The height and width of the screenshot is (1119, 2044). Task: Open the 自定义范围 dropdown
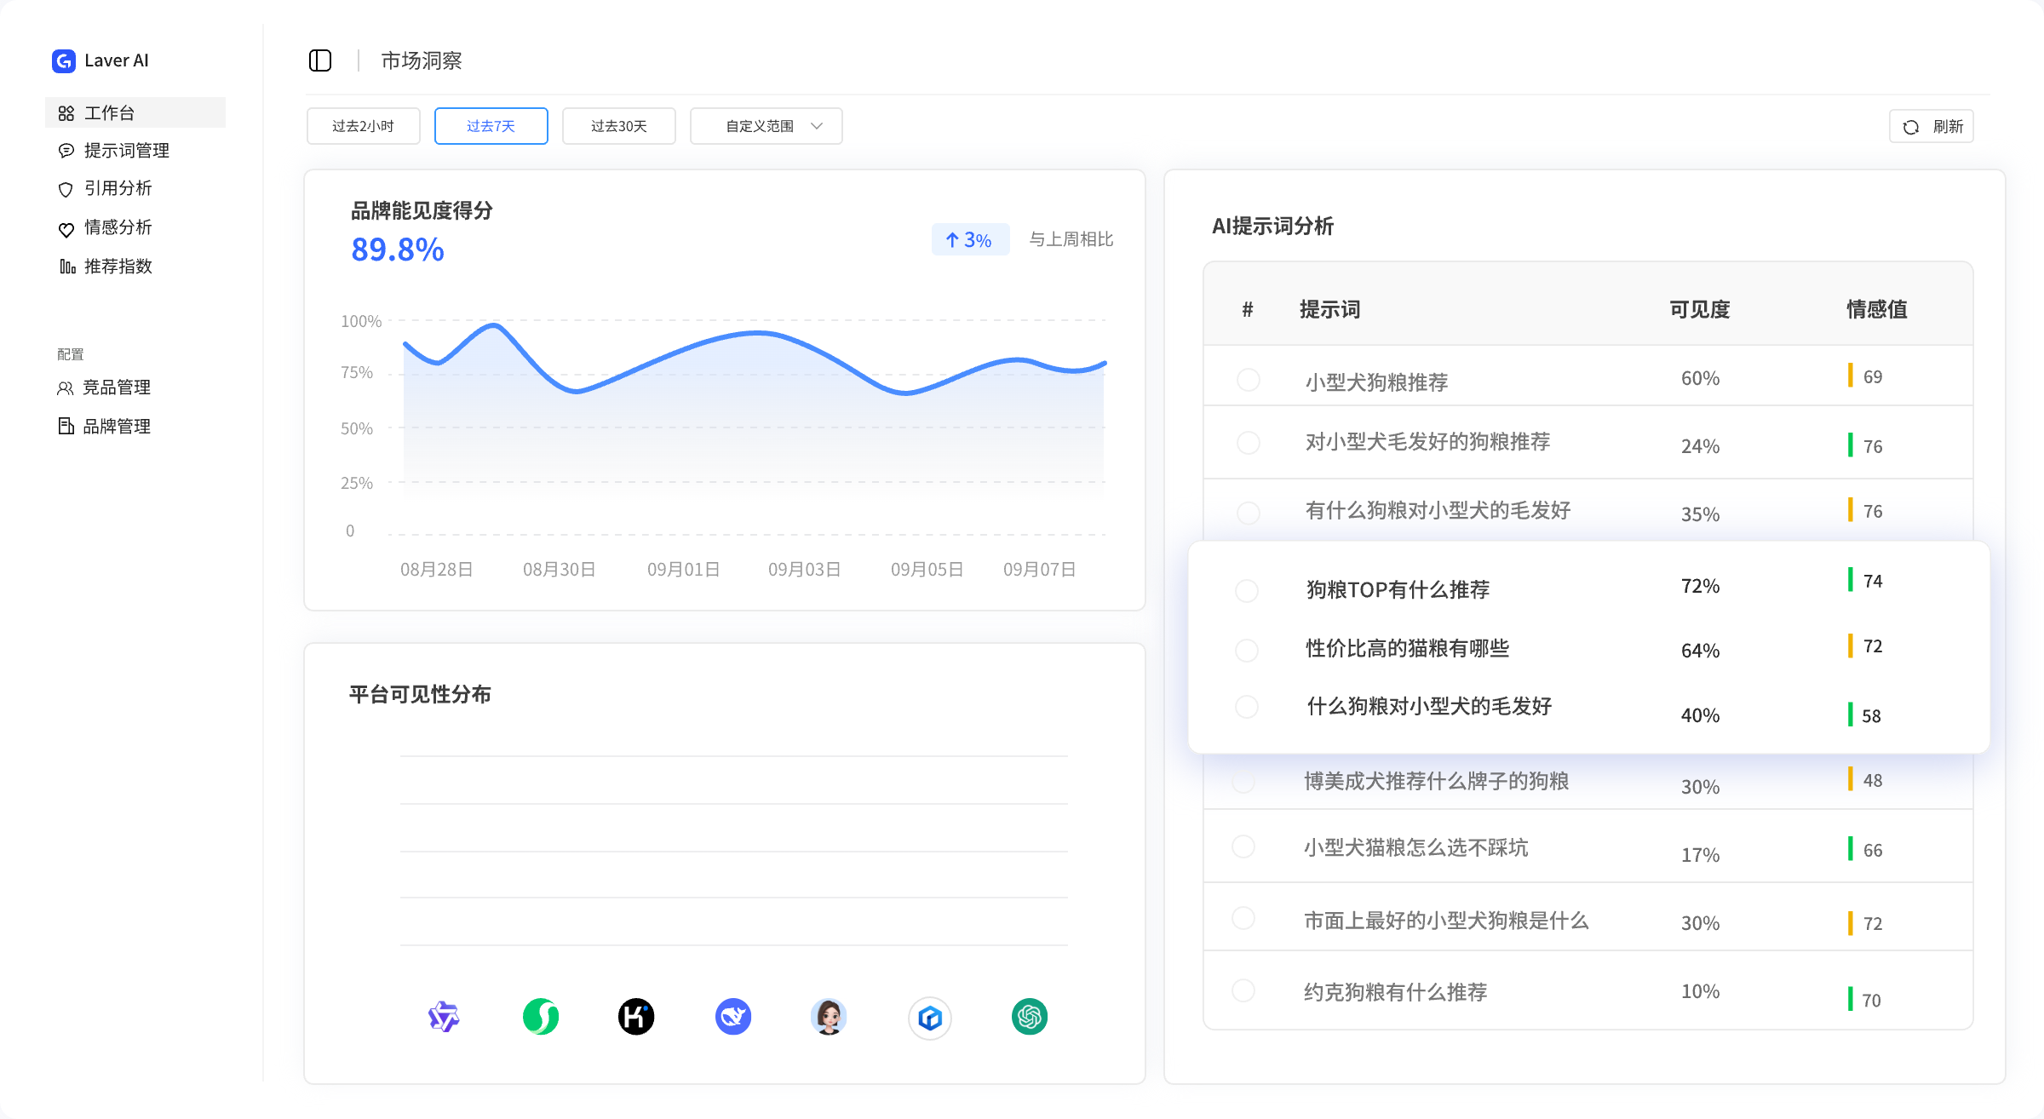(766, 126)
